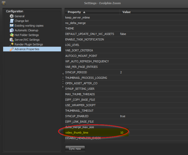Select Automatic Cleanup section
188x155 pixels.
pyautogui.click(x=26, y=30)
